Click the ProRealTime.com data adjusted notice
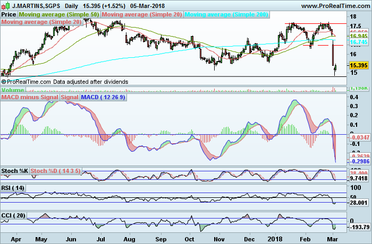The image size is (372, 244). click(x=65, y=82)
